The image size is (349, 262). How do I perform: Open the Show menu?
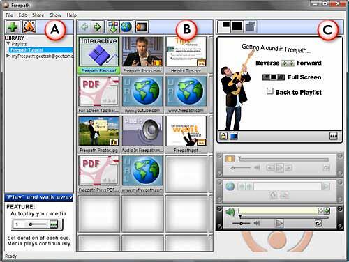tap(55, 15)
